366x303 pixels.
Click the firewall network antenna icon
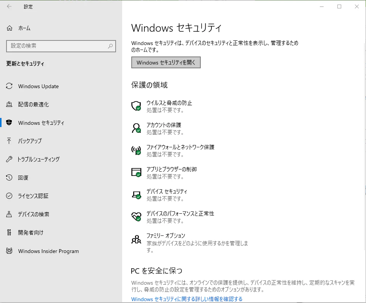click(x=136, y=150)
